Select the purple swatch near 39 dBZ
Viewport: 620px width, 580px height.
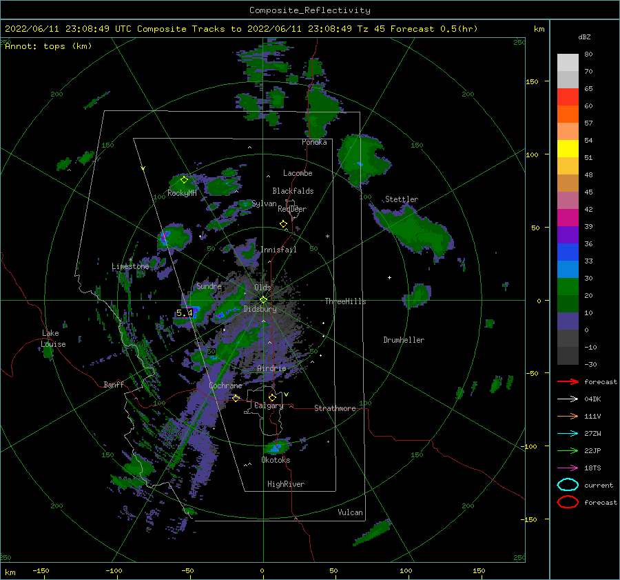coord(568,234)
